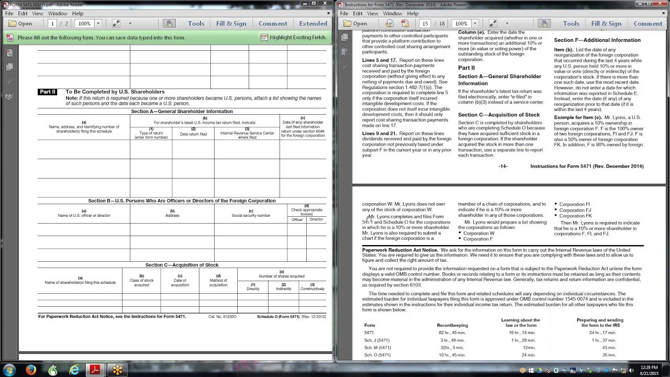Open Tools pane in Instructions window
The image size is (670, 377).
[571, 24]
